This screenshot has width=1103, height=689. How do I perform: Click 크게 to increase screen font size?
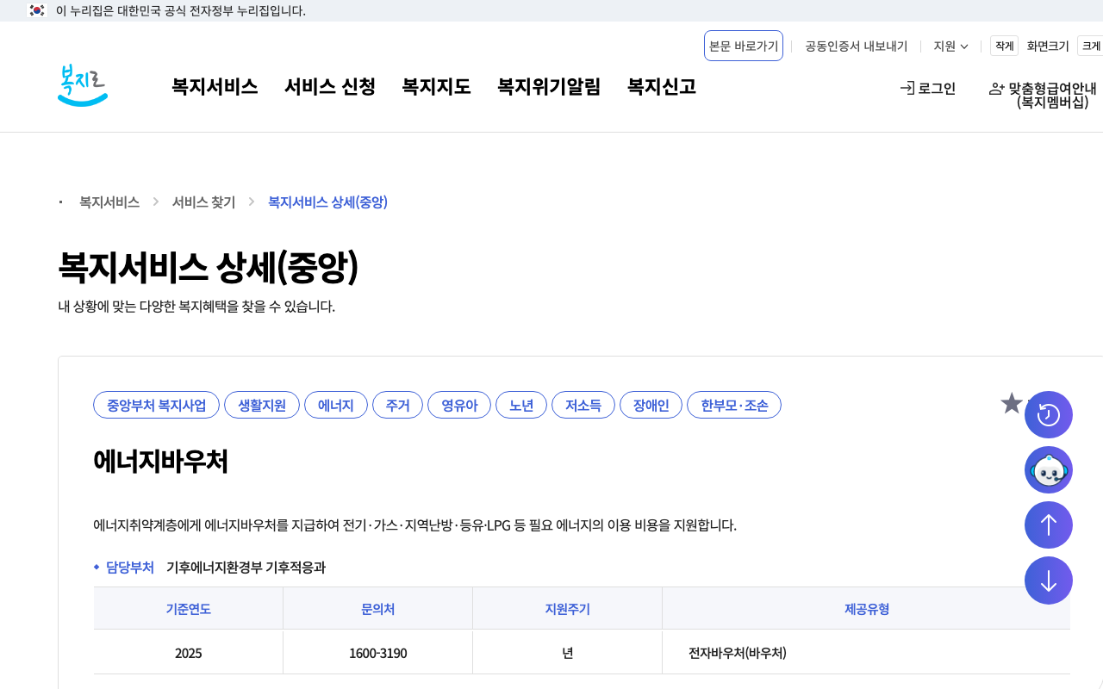click(1089, 46)
